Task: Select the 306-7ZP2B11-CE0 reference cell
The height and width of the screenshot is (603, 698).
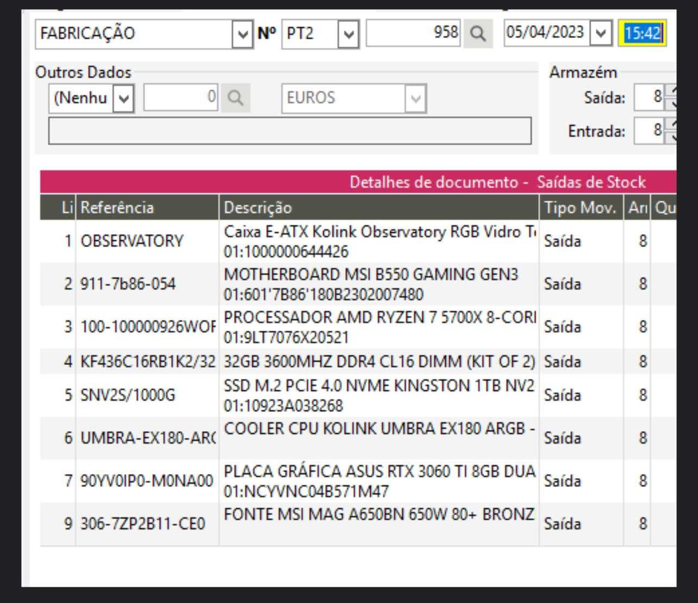Action: pos(147,524)
